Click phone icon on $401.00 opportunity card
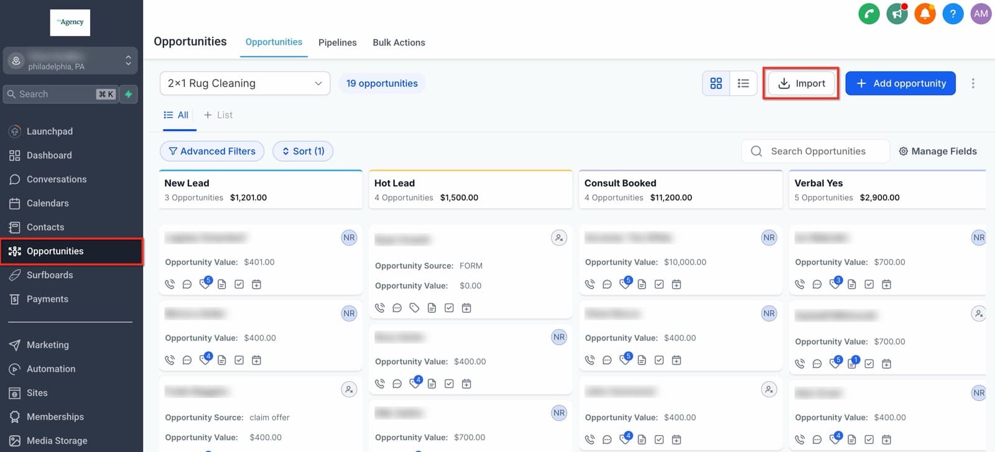The image size is (995, 452). tap(170, 284)
